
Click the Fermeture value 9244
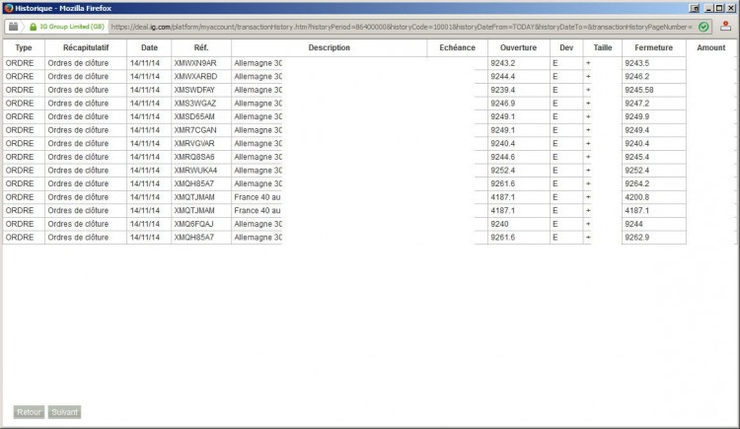click(x=633, y=224)
